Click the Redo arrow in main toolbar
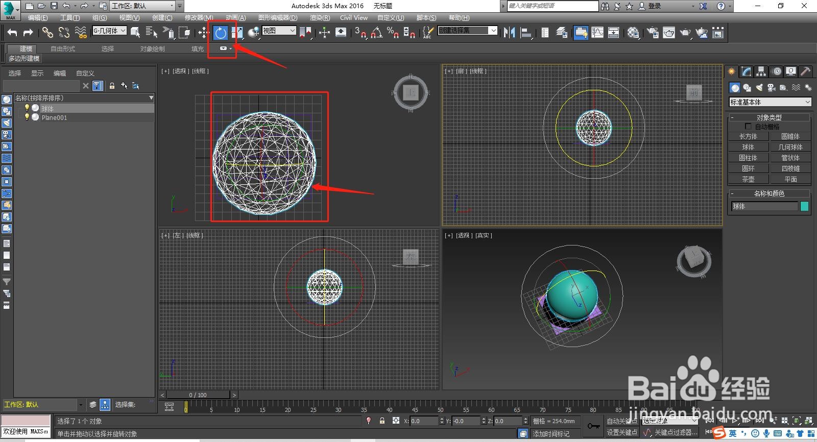817x442 pixels. (x=28, y=33)
